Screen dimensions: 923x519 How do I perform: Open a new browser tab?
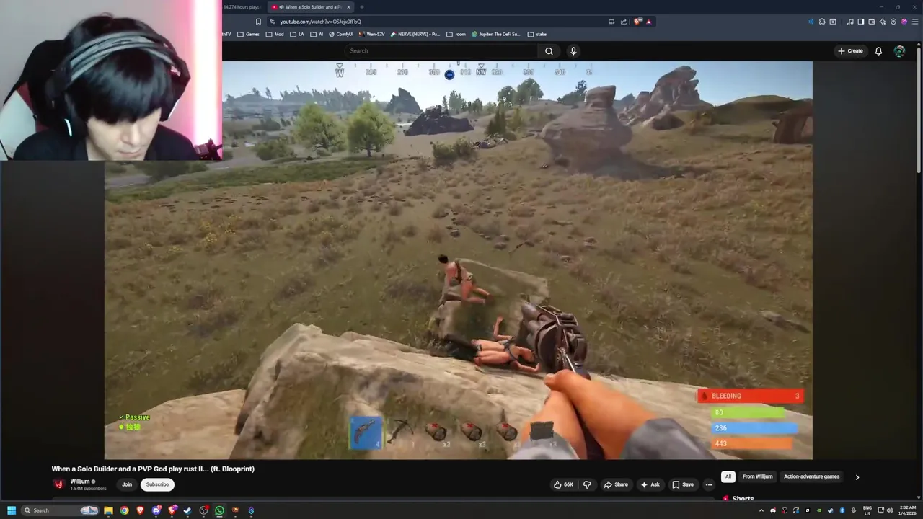tap(362, 7)
